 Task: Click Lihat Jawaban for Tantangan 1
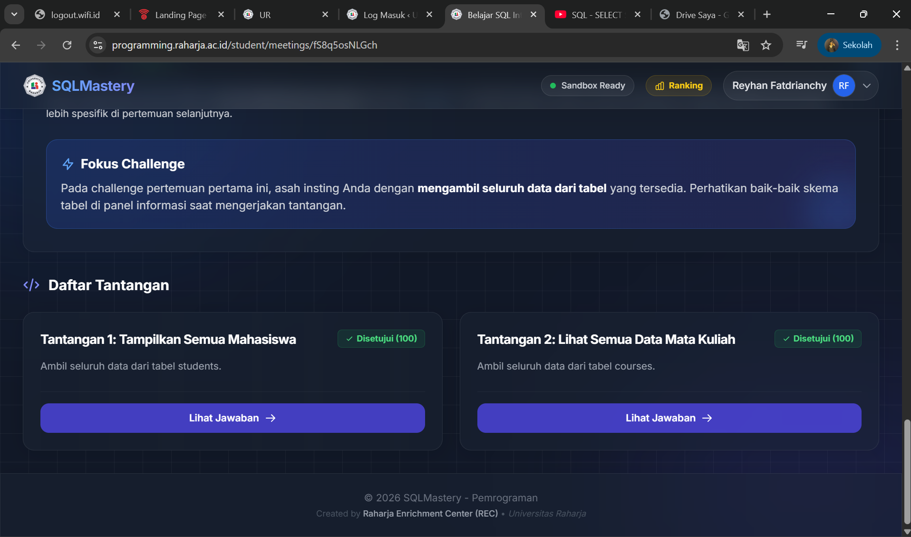click(233, 418)
